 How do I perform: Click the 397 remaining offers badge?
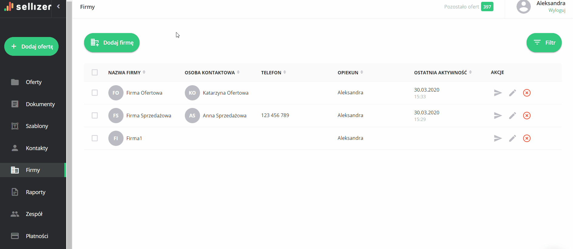pos(487,7)
